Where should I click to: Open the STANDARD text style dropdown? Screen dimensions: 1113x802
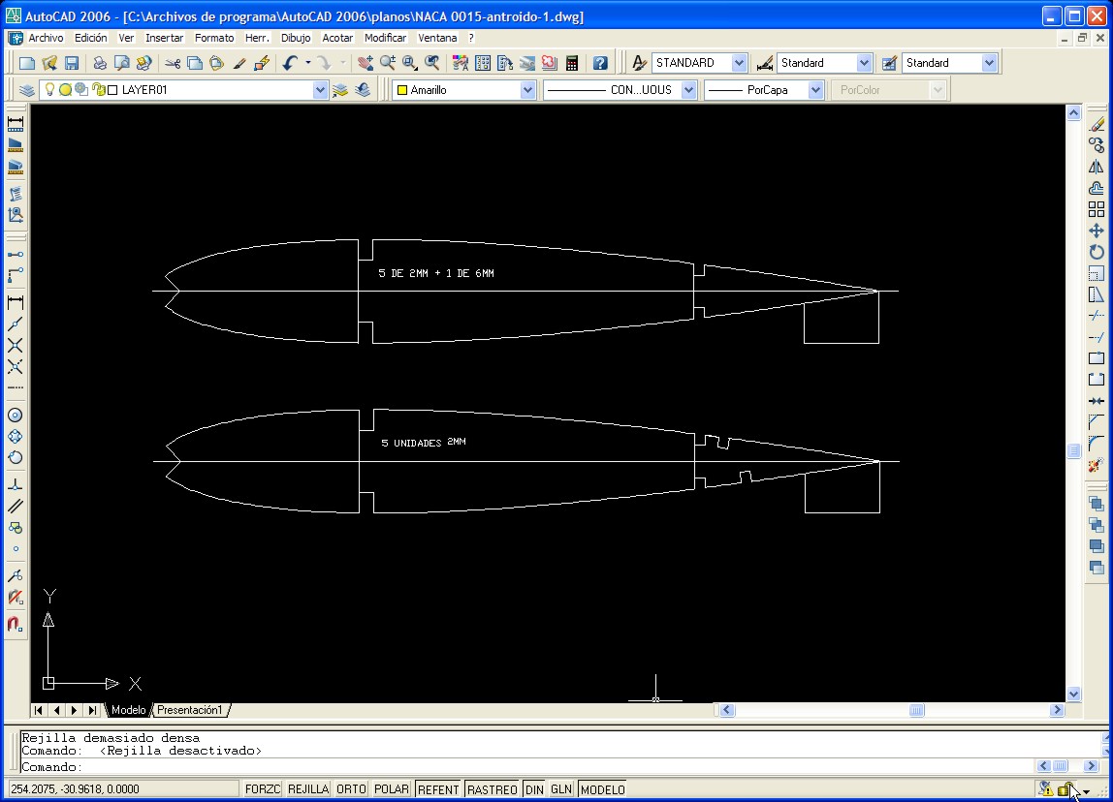(x=738, y=63)
